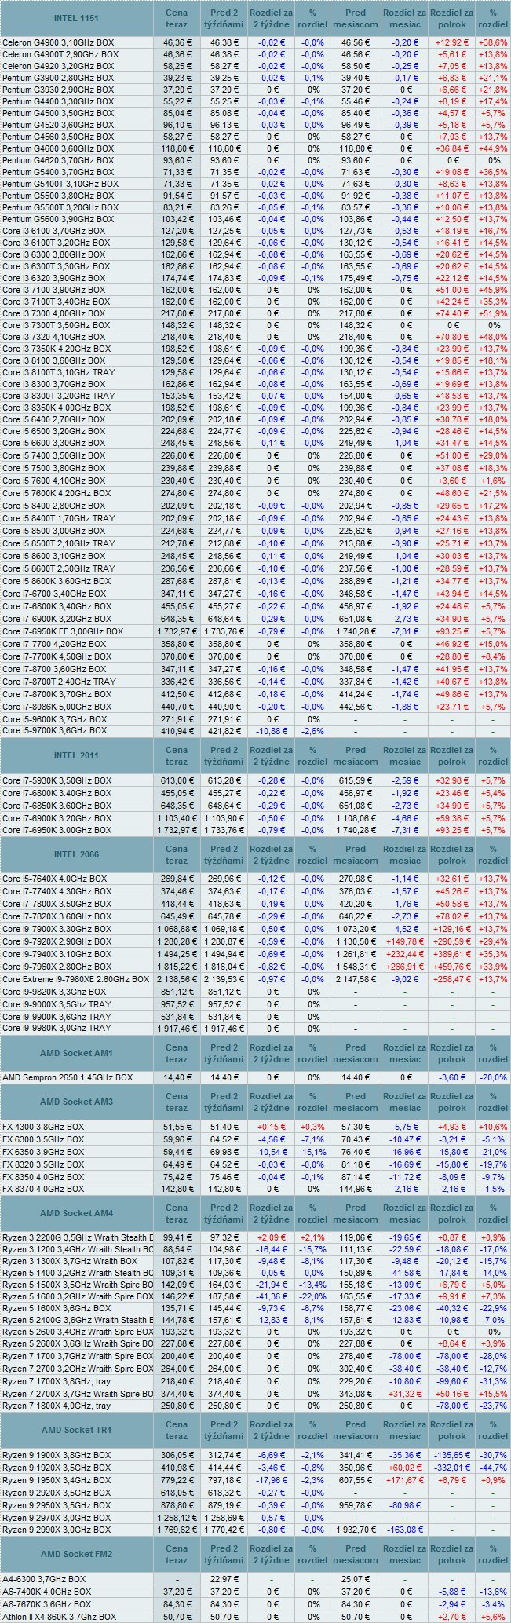The width and height of the screenshot is (511, 1623).
Task: Select the AMD Socket TR4 header
Action: point(77,1430)
